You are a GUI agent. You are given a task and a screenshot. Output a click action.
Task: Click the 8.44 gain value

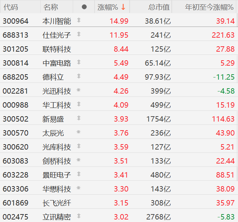point(121,49)
